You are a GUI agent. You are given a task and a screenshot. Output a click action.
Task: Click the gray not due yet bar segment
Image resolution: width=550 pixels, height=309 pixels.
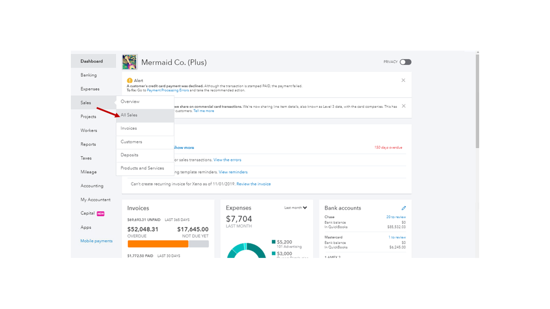pyautogui.click(x=199, y=244)
